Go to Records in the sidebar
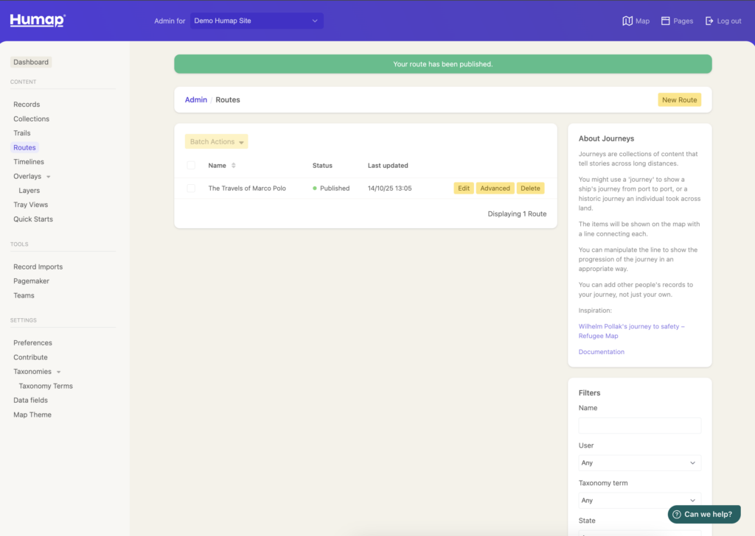 26,104
